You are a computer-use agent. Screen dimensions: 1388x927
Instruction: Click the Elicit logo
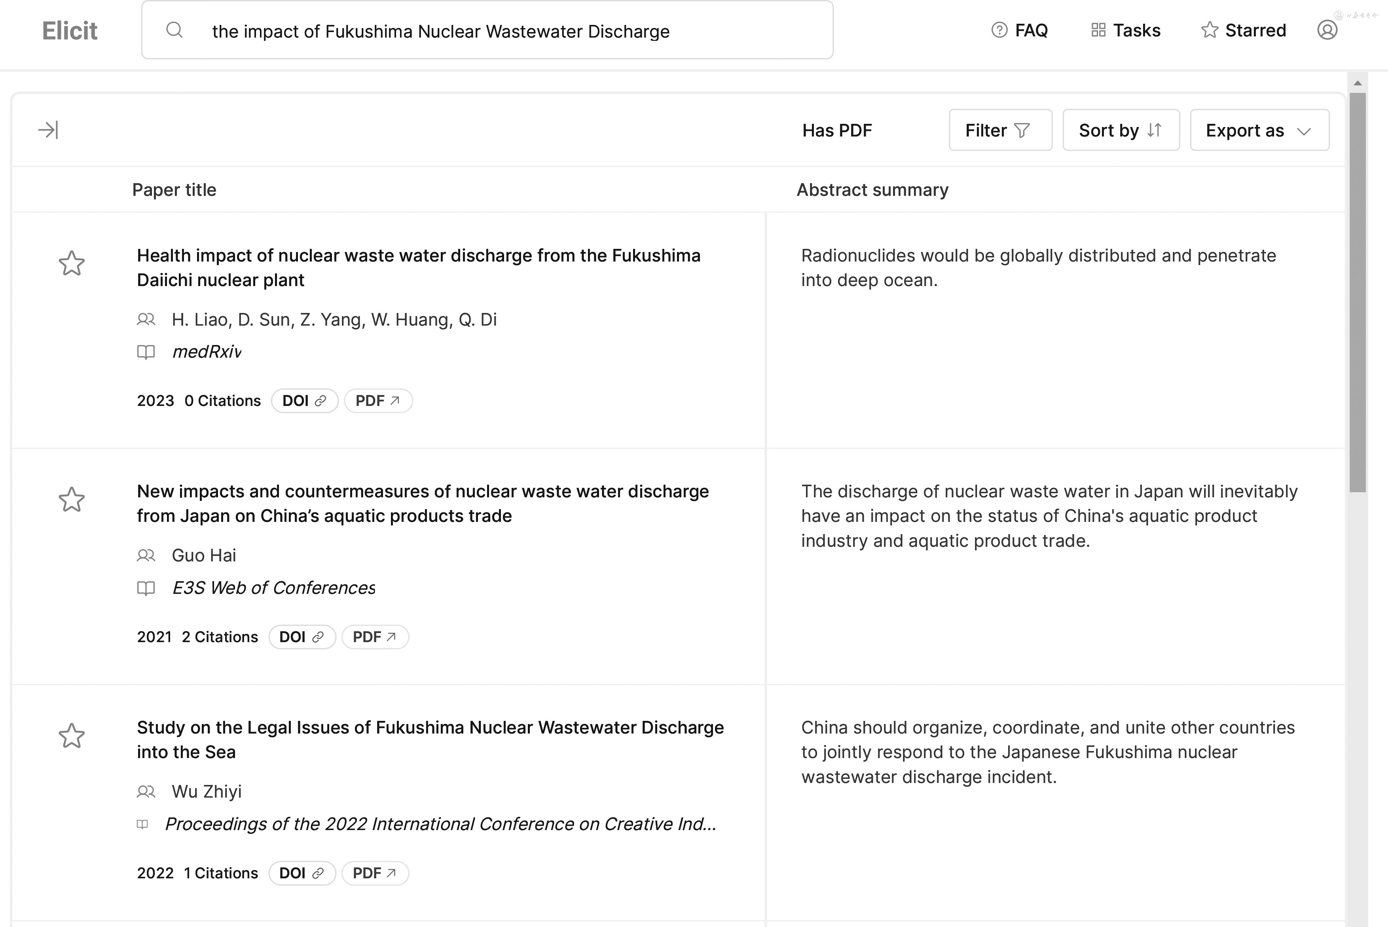[x=70, y=31]
